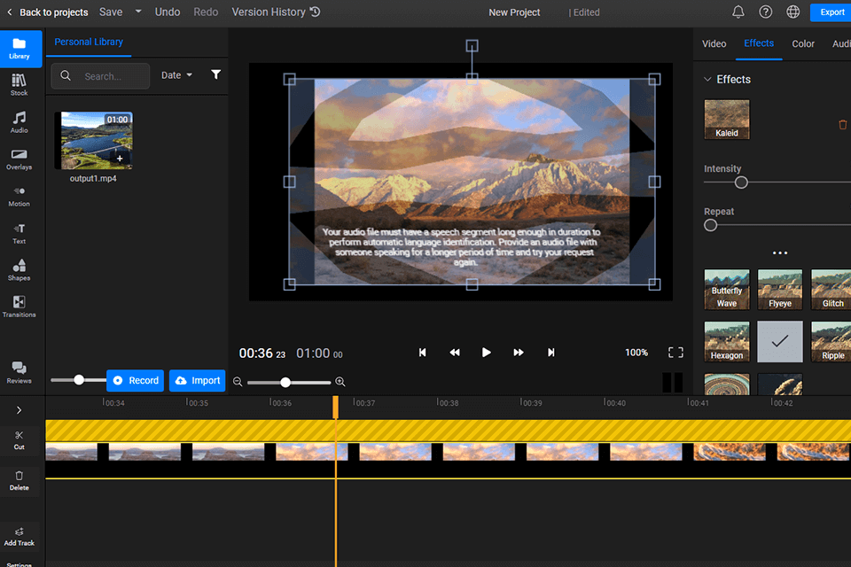
Task: Collapse the Effects section chevron
Action: tap(707, 79)
